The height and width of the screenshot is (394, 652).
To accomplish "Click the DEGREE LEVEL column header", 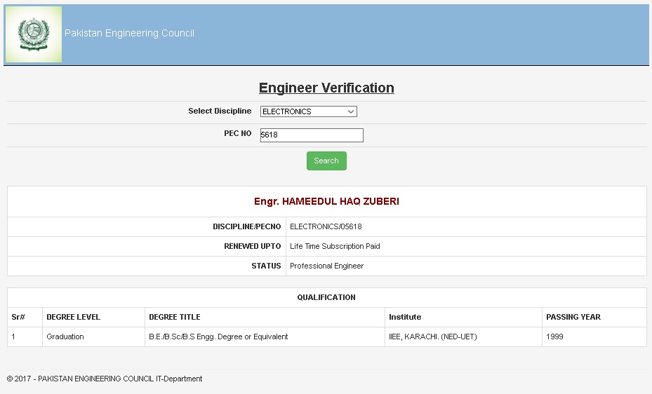I will click(73, 317).
